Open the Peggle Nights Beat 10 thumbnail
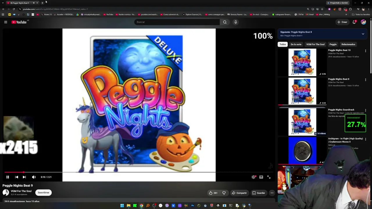 302,62
